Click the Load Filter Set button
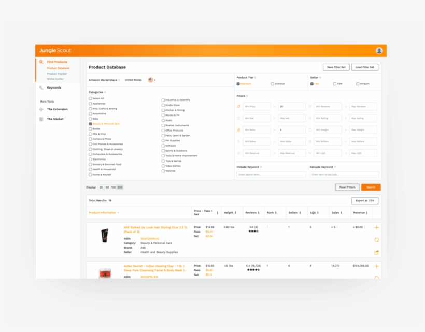Screen dimensions: 425x332 click(x=364, y=67)
